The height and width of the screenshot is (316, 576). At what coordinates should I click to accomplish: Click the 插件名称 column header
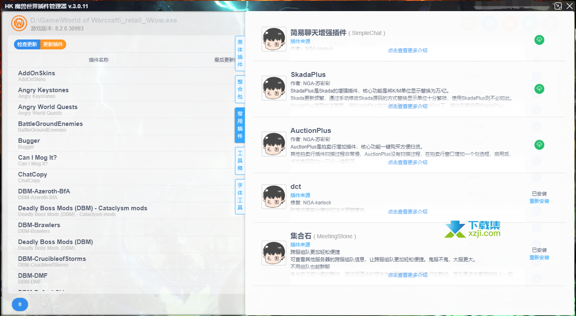click(x=99, y=60)
